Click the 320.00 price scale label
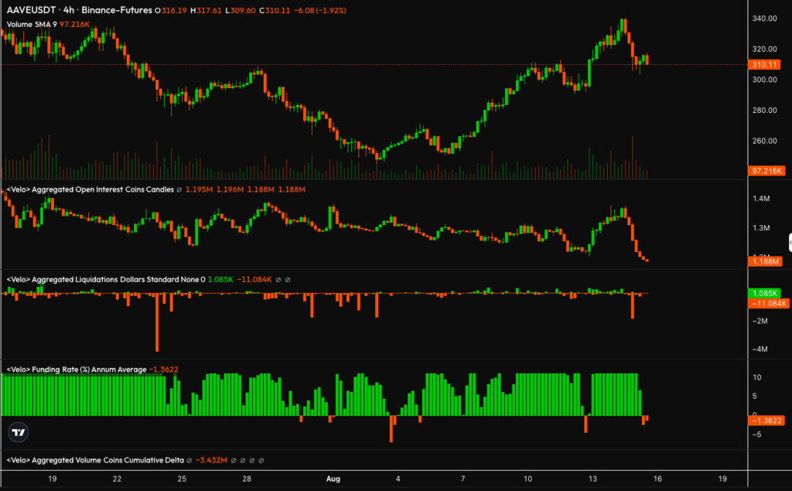 pos(765,49)
